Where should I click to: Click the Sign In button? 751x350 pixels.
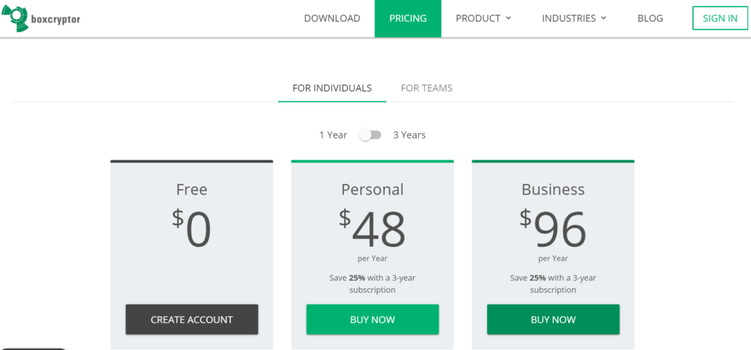(720, 18)
